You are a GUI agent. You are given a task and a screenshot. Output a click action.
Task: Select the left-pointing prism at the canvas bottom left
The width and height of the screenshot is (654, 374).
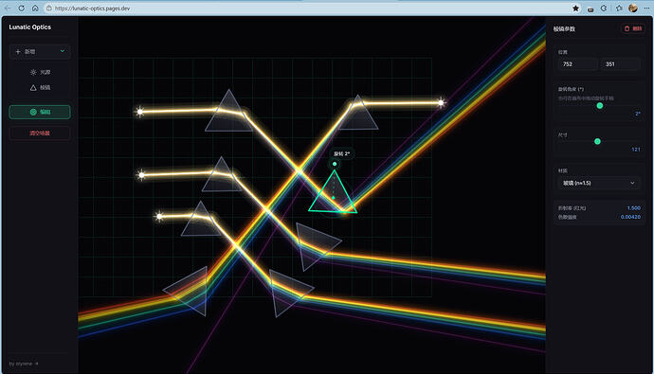192,291
